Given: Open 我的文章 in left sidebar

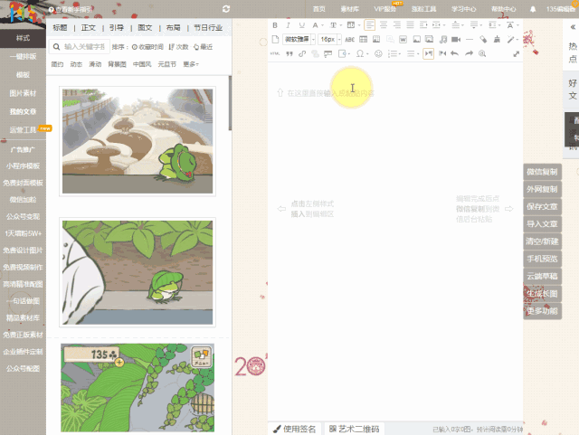Looking at the screenshot, I should click(24, 111).
